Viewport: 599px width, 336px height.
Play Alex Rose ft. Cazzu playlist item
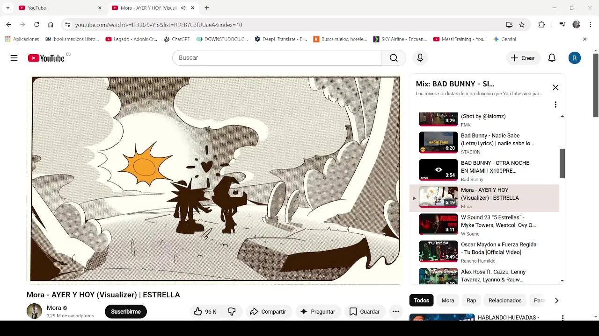(484, 275)
